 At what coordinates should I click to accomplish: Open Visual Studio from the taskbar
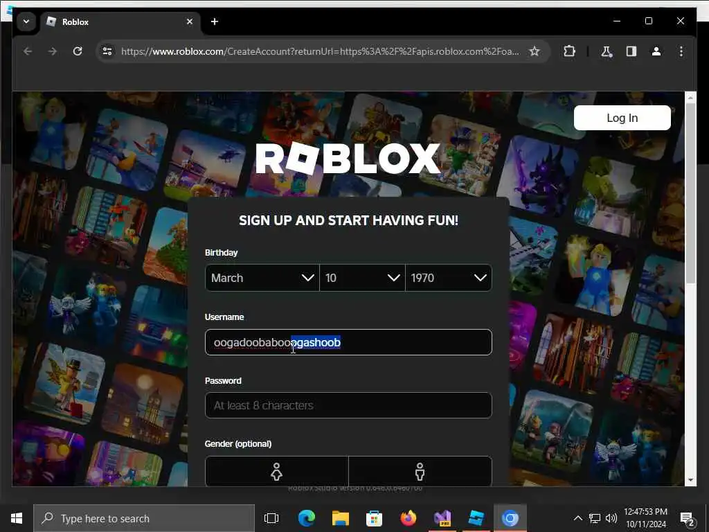click(442, 518)
